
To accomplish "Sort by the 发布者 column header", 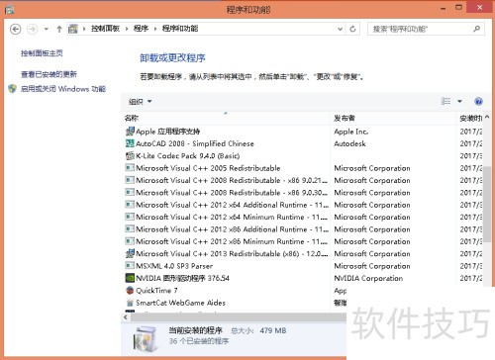I will point(393,118).
